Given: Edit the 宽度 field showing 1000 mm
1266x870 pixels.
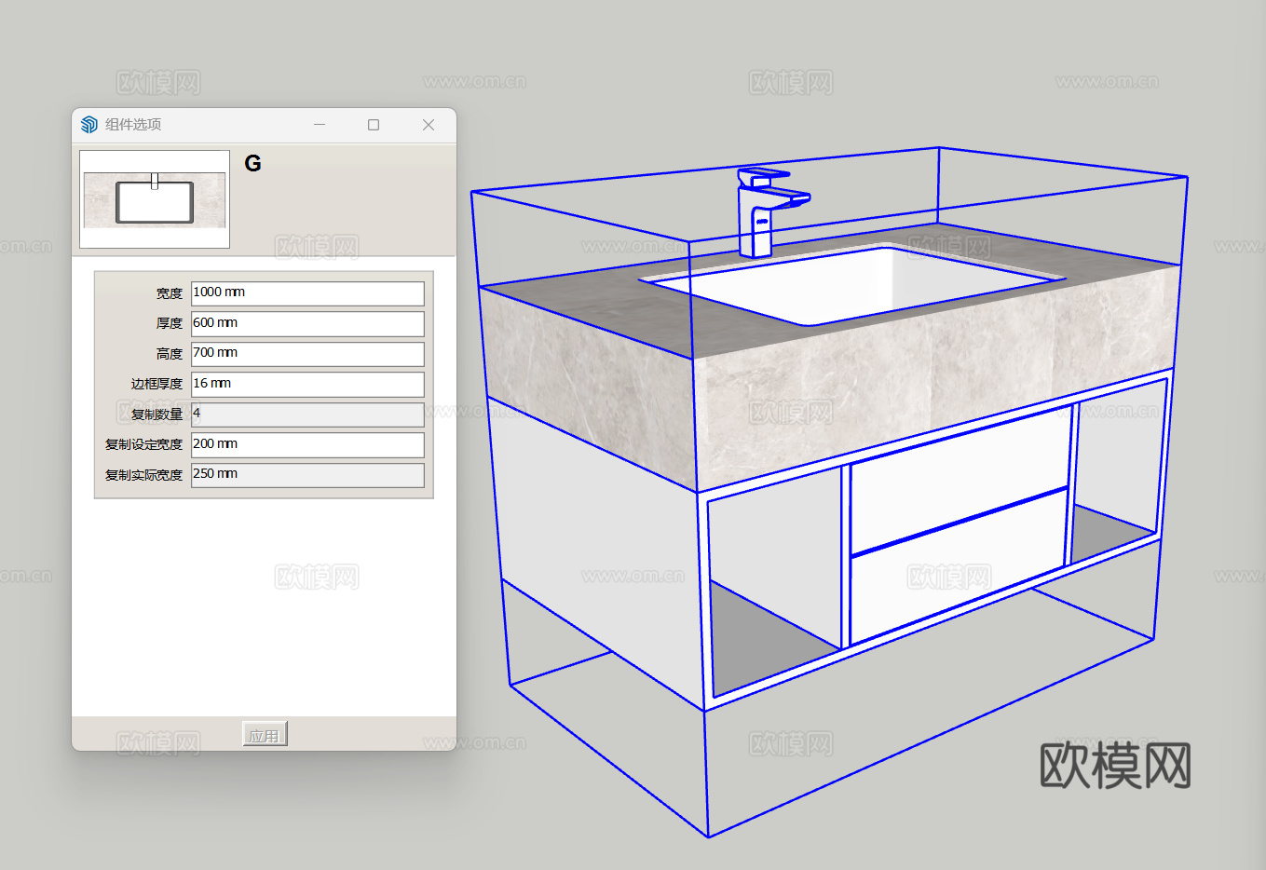Looking at the screenshot, I should [x=307, y=293].
